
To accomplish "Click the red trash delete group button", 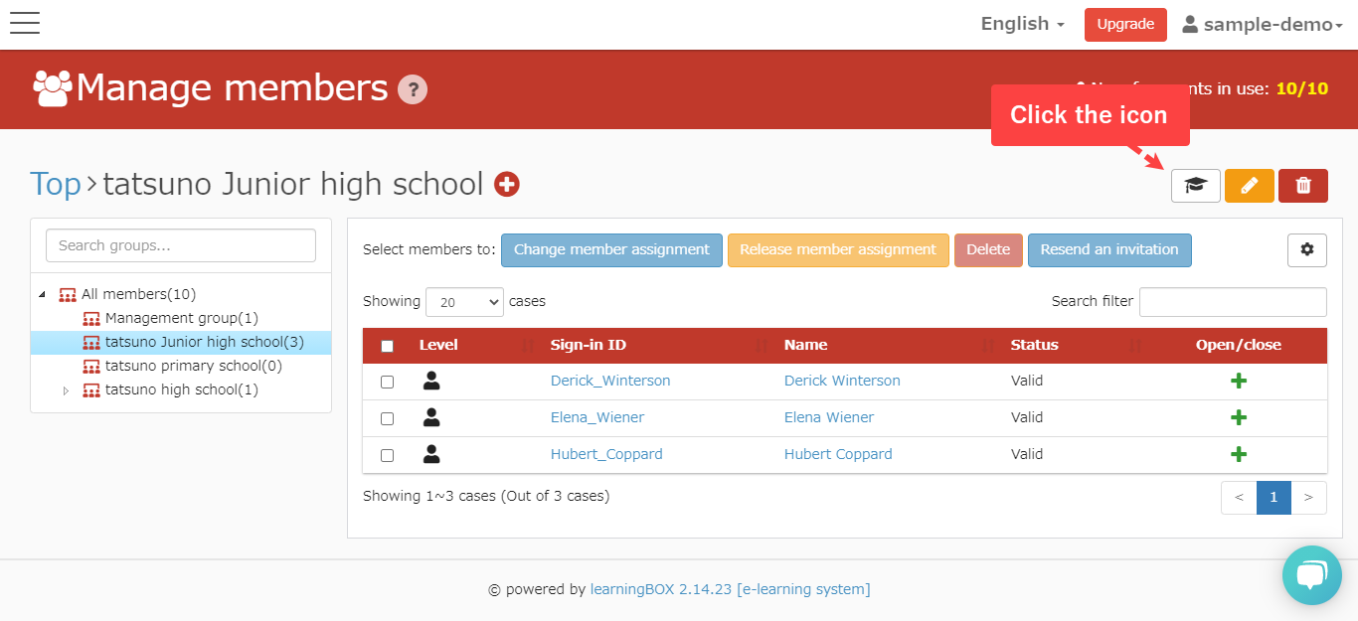I will click(x=1302, y=186).
